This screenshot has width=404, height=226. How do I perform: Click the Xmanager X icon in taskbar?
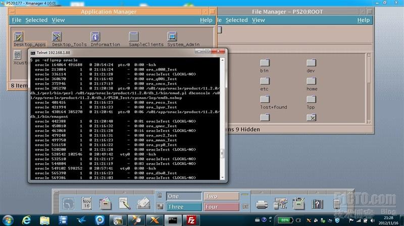click(x=155, y=220)
